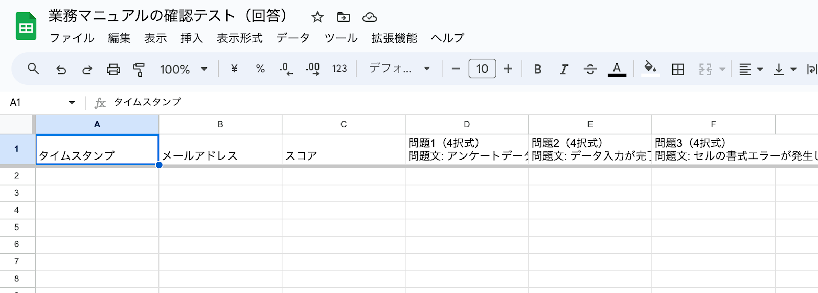Expand the merge cells options arrow

point(722,69)
